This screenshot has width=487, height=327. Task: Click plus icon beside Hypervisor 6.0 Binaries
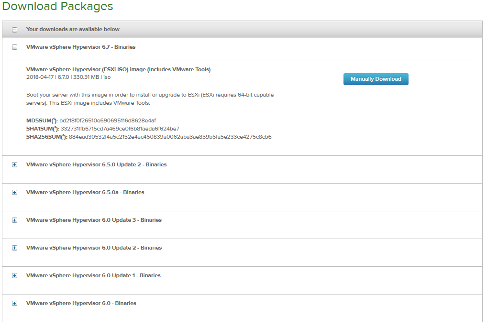14,304
